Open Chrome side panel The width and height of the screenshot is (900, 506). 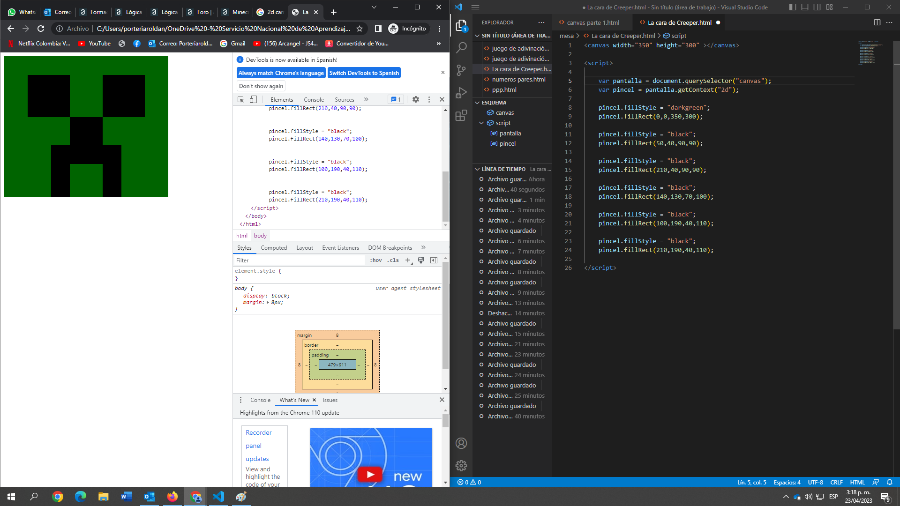(x=378, y=29)
